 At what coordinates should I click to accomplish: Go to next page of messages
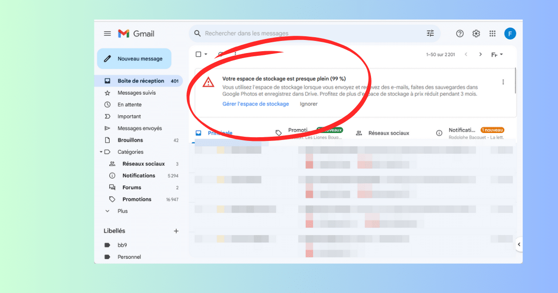(x=480, y=54)
